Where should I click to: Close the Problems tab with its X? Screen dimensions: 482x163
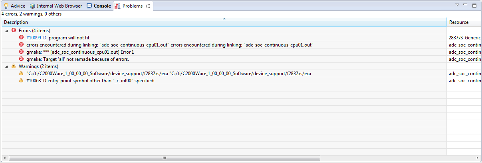[x=147, y=6]
